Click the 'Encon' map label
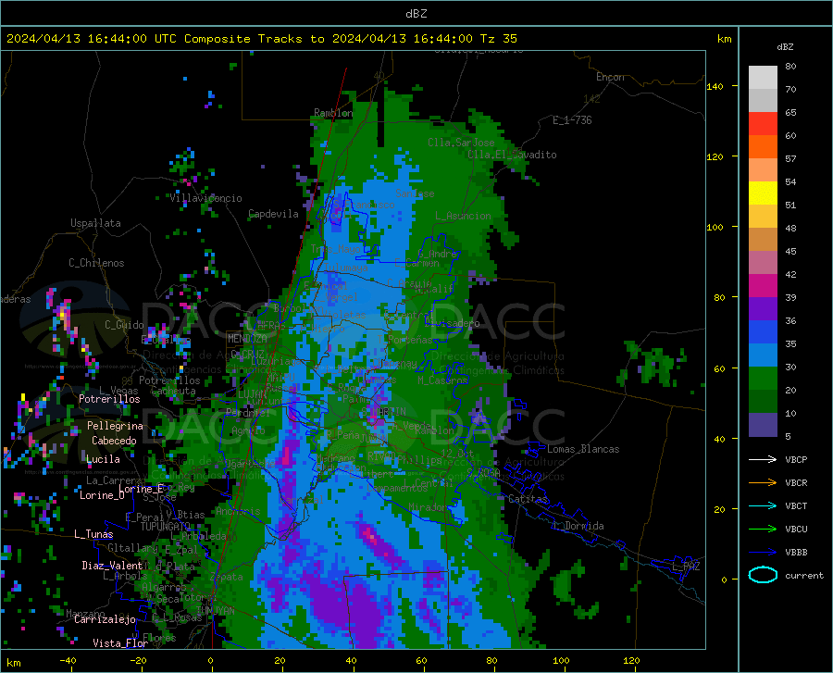Screen dimensions: 833x673 pos(610,77)
